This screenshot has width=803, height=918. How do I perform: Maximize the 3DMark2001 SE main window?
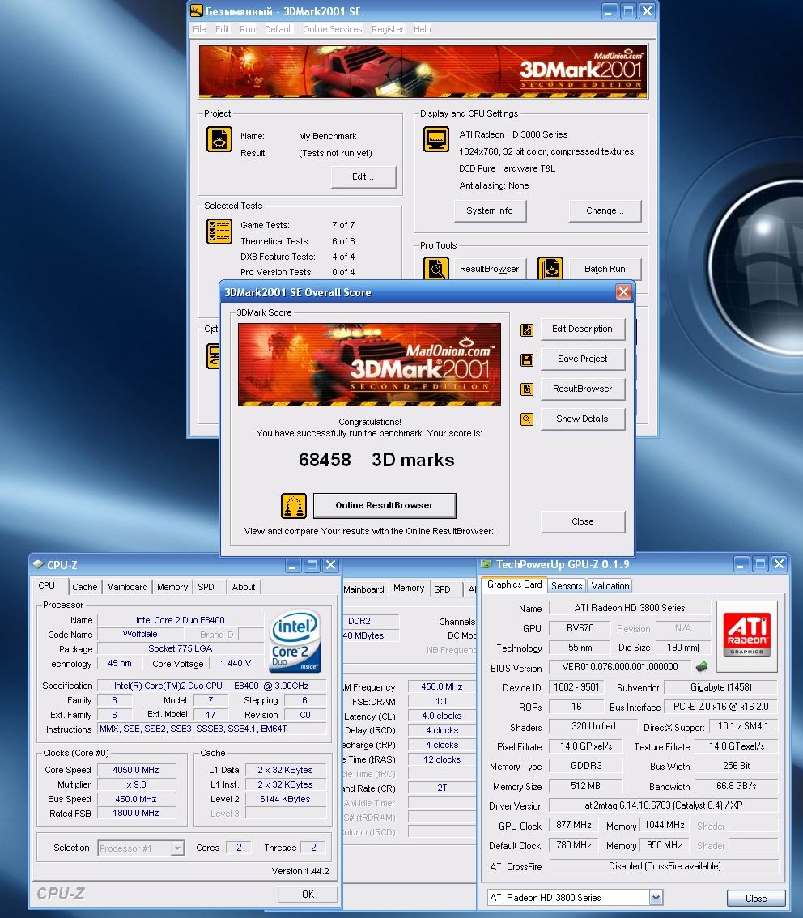tap(628, 11)
